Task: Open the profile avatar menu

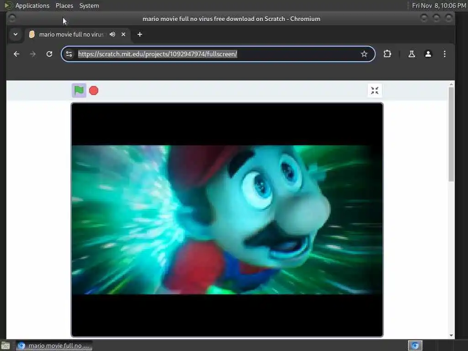Action: click(428, 54)
